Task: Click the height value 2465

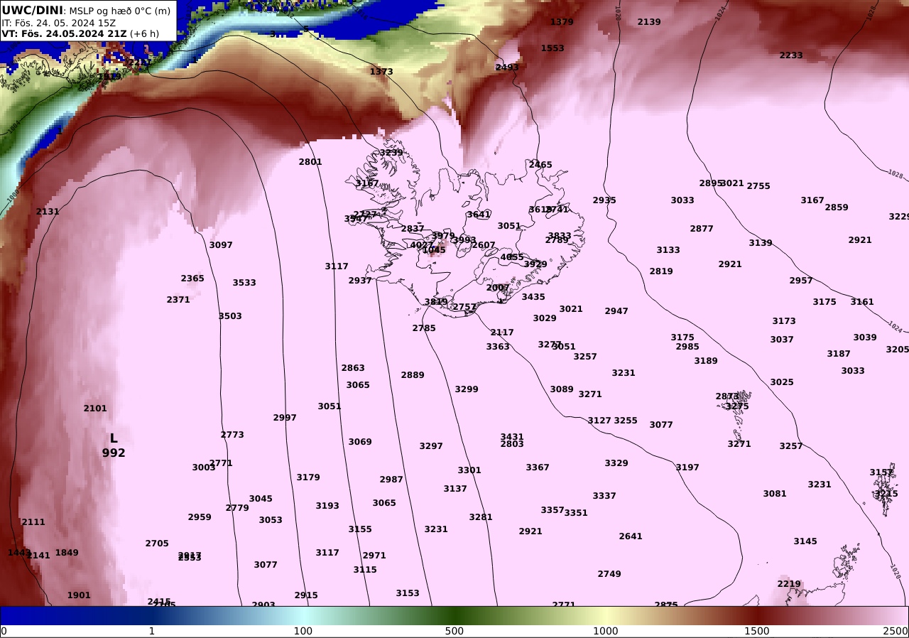Action: click(540, 165)
